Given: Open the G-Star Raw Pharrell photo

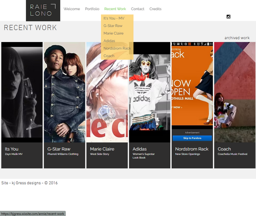Looking at the screenshot, I should (64, 92).
